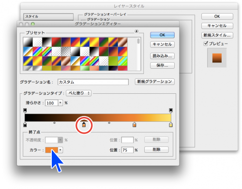The image size is (242, 189).
Task: Select the right opacity stop above the gradient
Action: pos(171,111)
